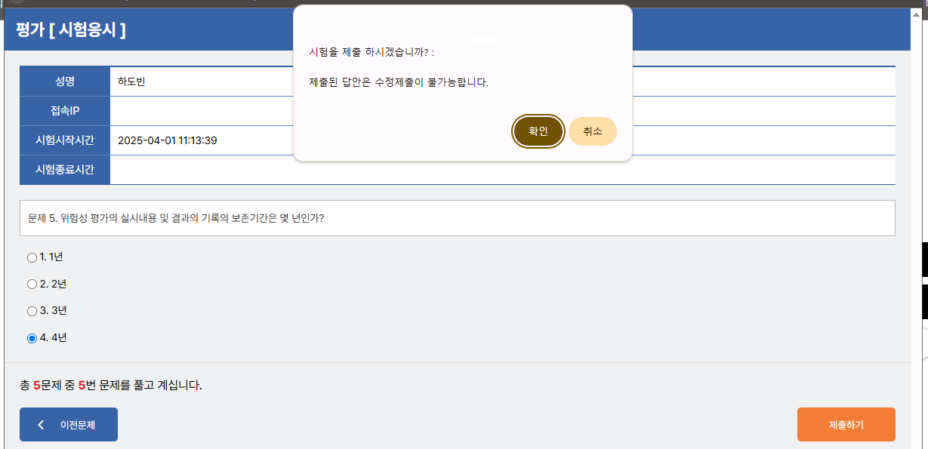
Task: Go back with the 이전문제 button
Action: point(69,424)
